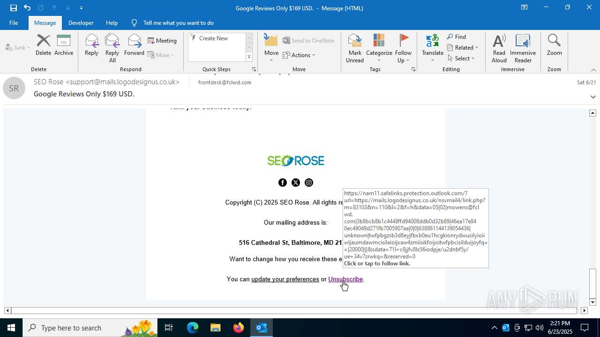Launch Firefox from the taskbar
Screen dimensions: 600x337
[x=238, y=328]
